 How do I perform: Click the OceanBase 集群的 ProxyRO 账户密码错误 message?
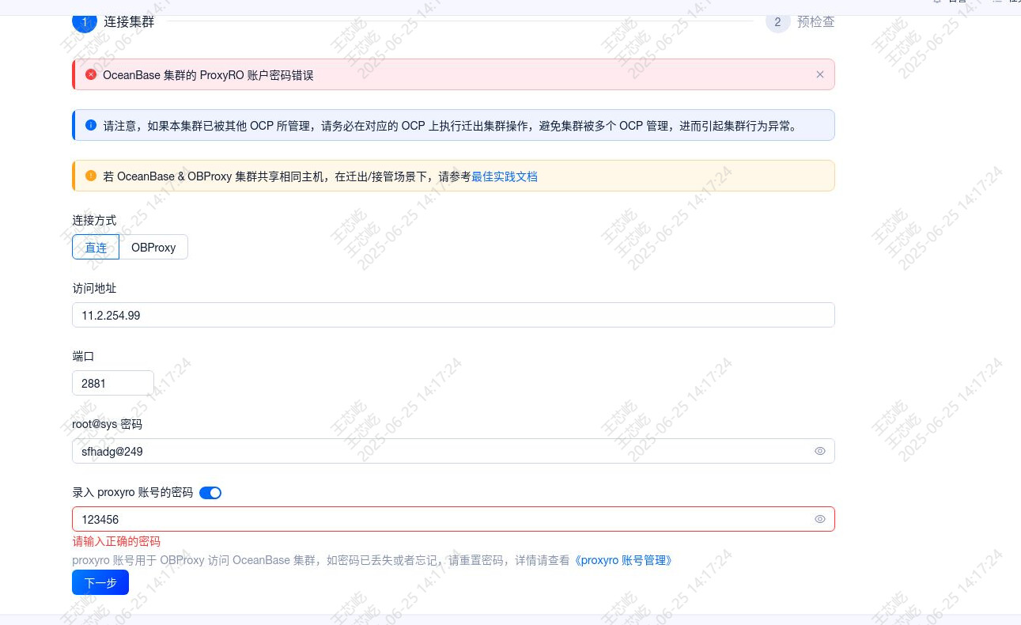pos(208,75)
